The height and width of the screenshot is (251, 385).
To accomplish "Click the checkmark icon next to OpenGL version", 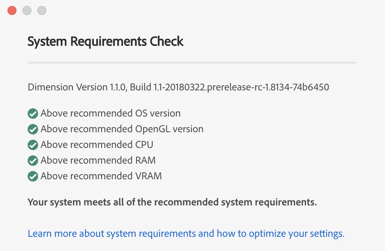I will pos(33,129).
